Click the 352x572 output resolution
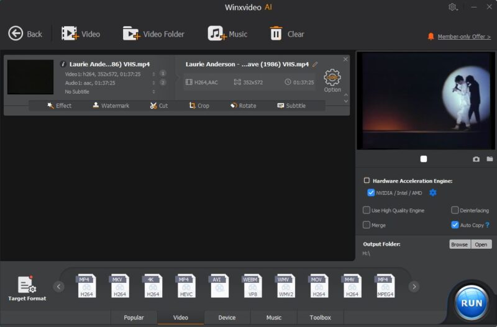 point(248,83)
